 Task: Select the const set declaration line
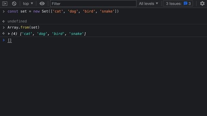tap(63, 11)
